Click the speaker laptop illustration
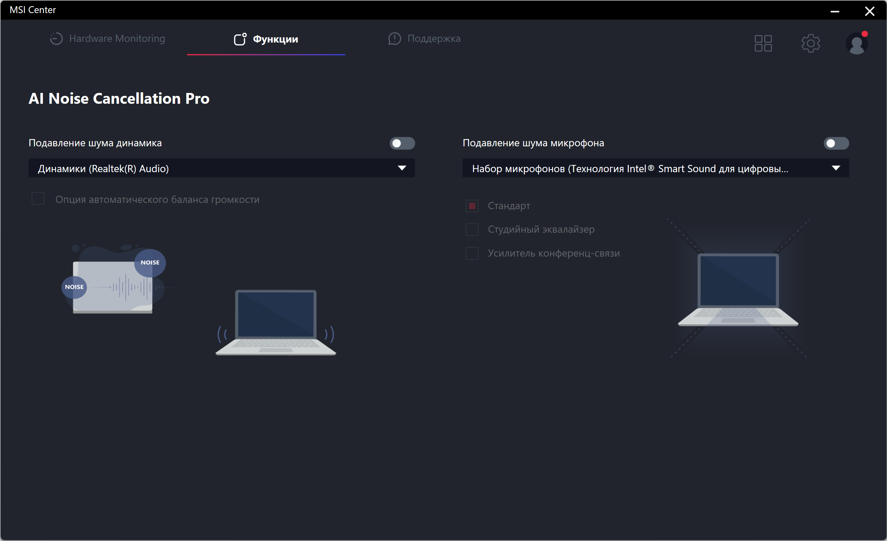Image resolution: width=887 pixels, height=541 pixels. [276, 323]
